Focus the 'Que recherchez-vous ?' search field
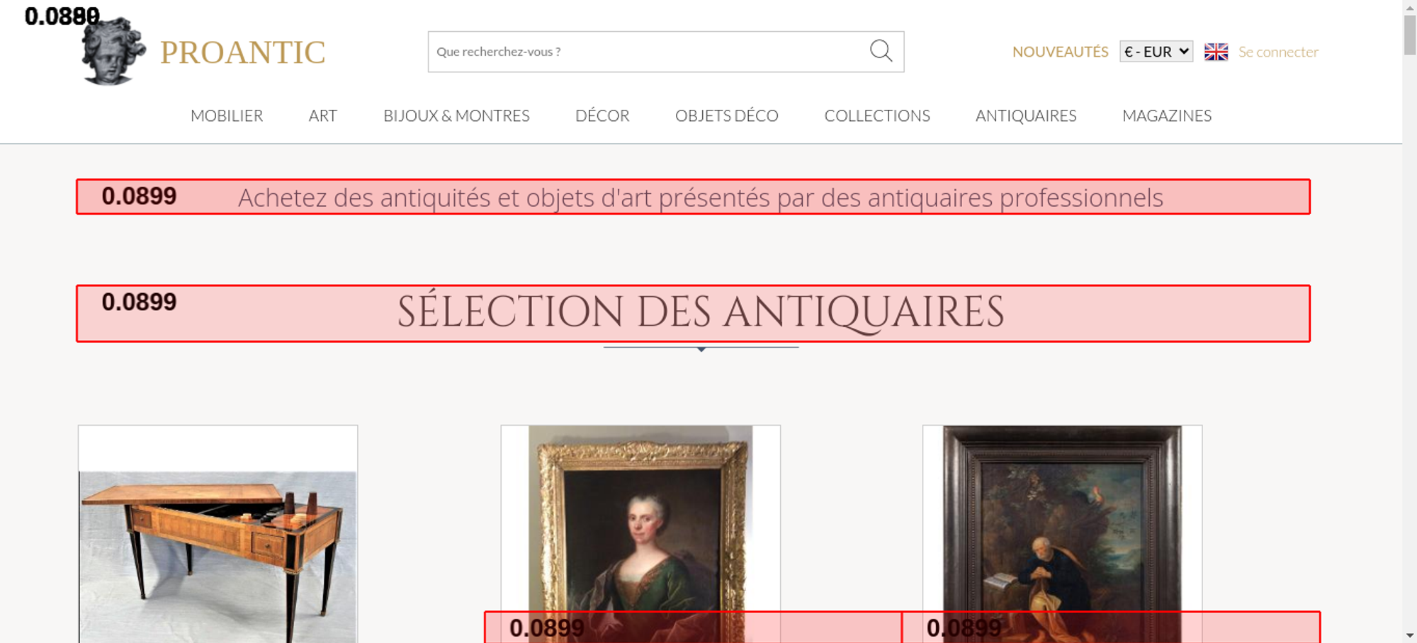Image resolution: width=1417 pixels, height=643 pixels. pos(645,52)
